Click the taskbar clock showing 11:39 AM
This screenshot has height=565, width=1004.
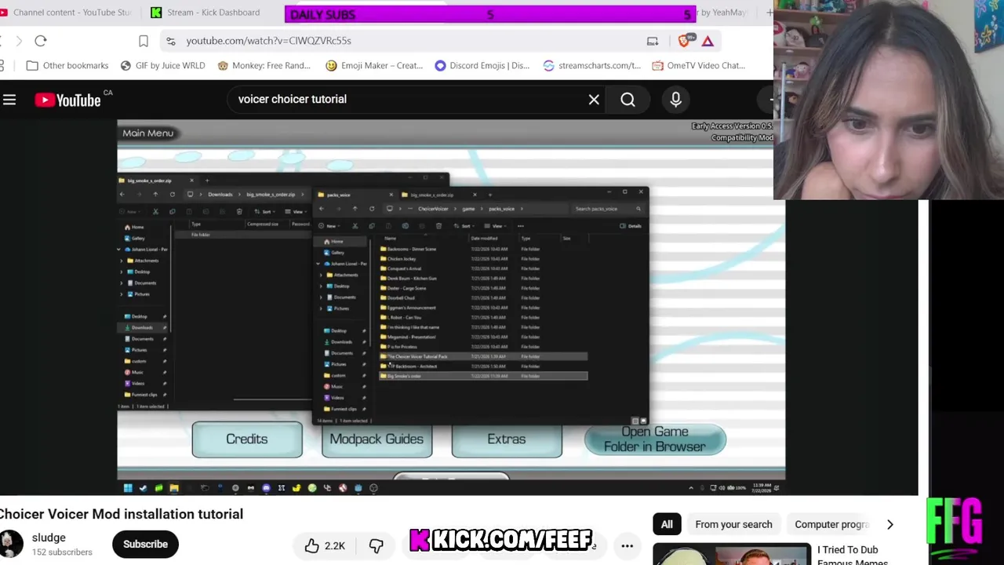coord(761,488)
